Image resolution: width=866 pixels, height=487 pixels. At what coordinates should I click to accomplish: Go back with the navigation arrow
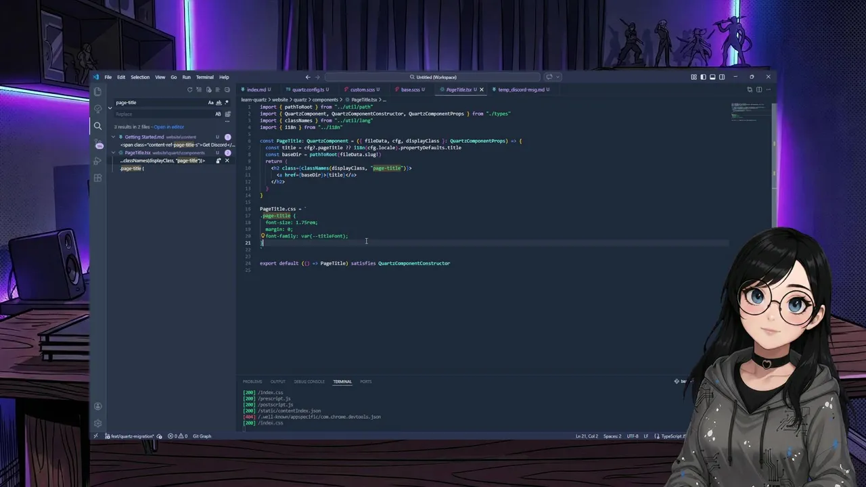[308, 77]
